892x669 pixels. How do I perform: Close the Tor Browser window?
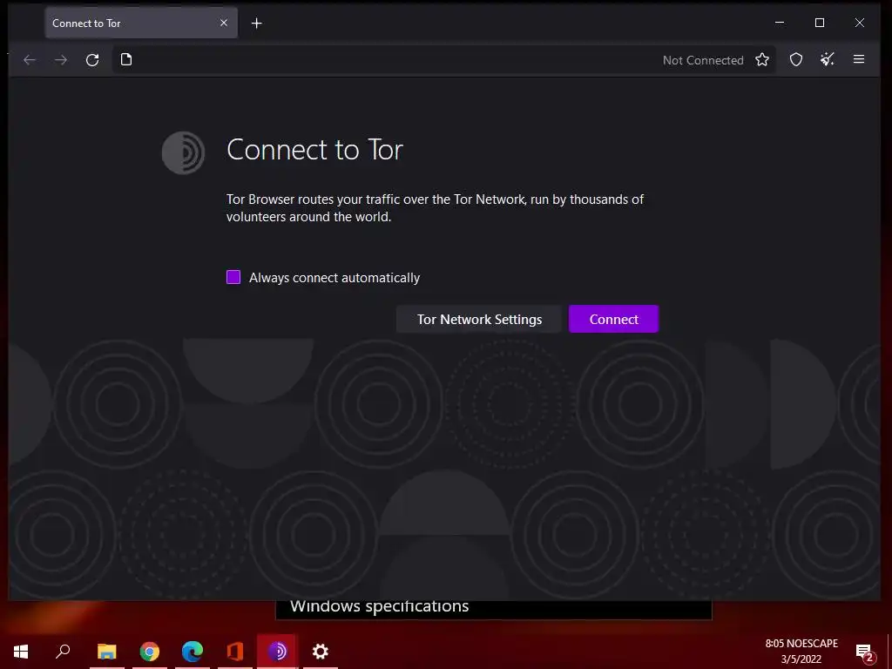[860, 23]
